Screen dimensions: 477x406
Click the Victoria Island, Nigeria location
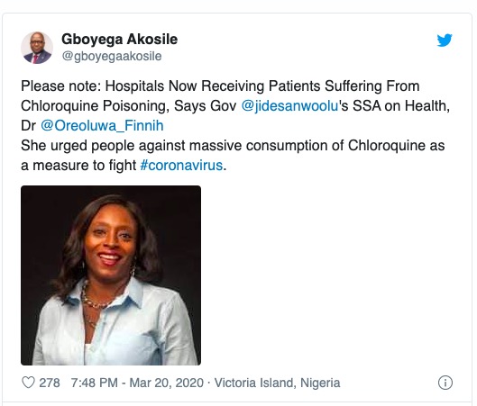[x=277, y=383]
